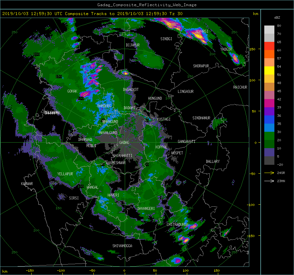The height and width of the screenshot is (275, 294).
Task: Click the light blue 35 dBZ legend swatch
Action: click(269, 128)
